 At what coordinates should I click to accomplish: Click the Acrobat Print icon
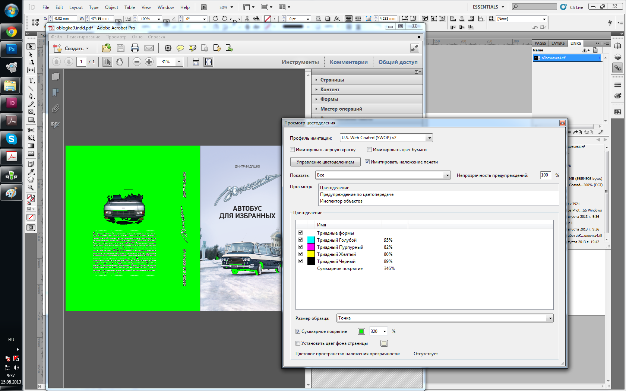point(135,48)
